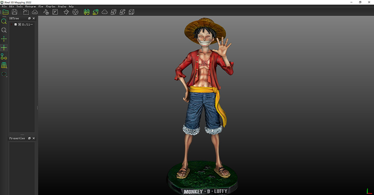
Task: Click the zoom-to-fit magnifier icon
Action: pos(4,30)
